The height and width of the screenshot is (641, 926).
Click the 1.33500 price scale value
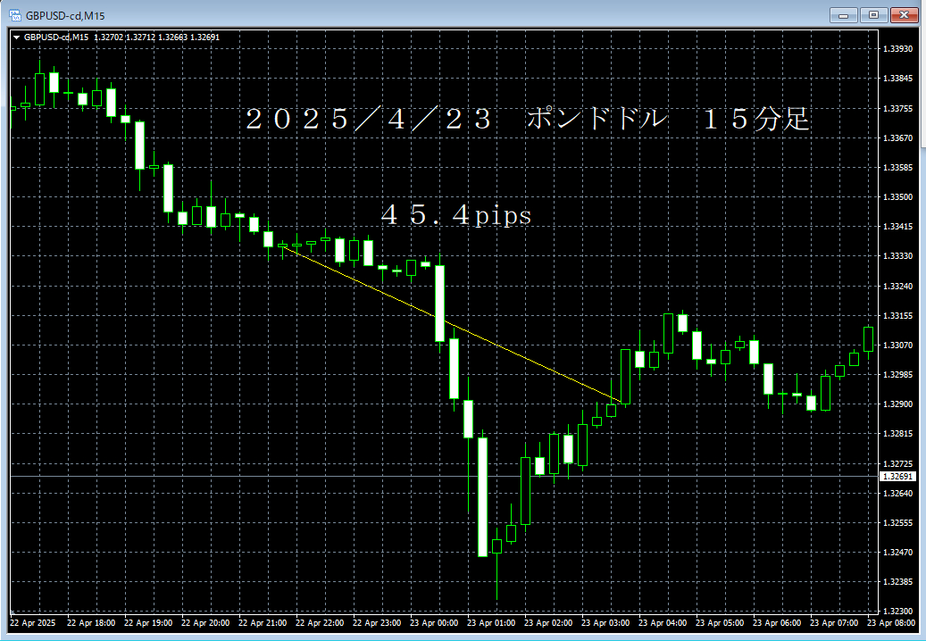tap(897, 197)
